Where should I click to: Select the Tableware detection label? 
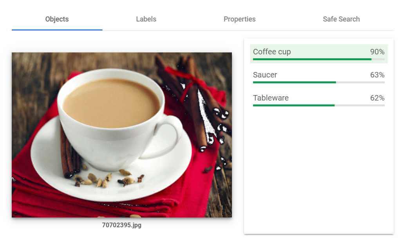(271, 98)
